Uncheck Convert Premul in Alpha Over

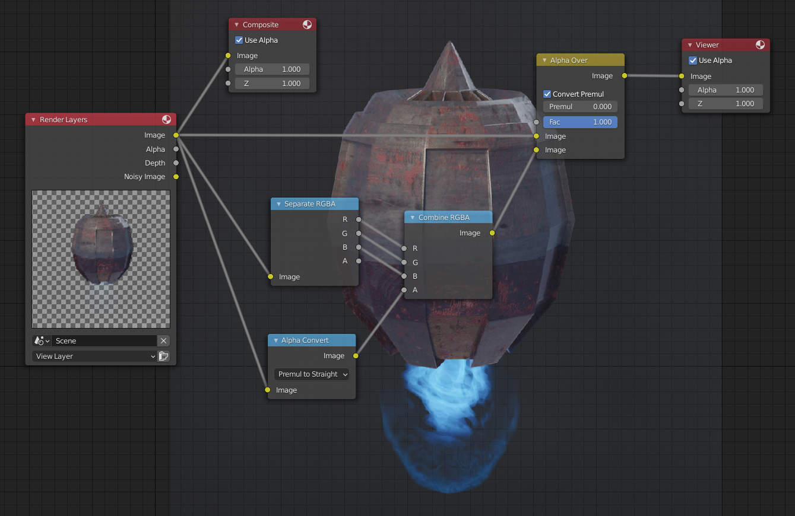point(547,94)
